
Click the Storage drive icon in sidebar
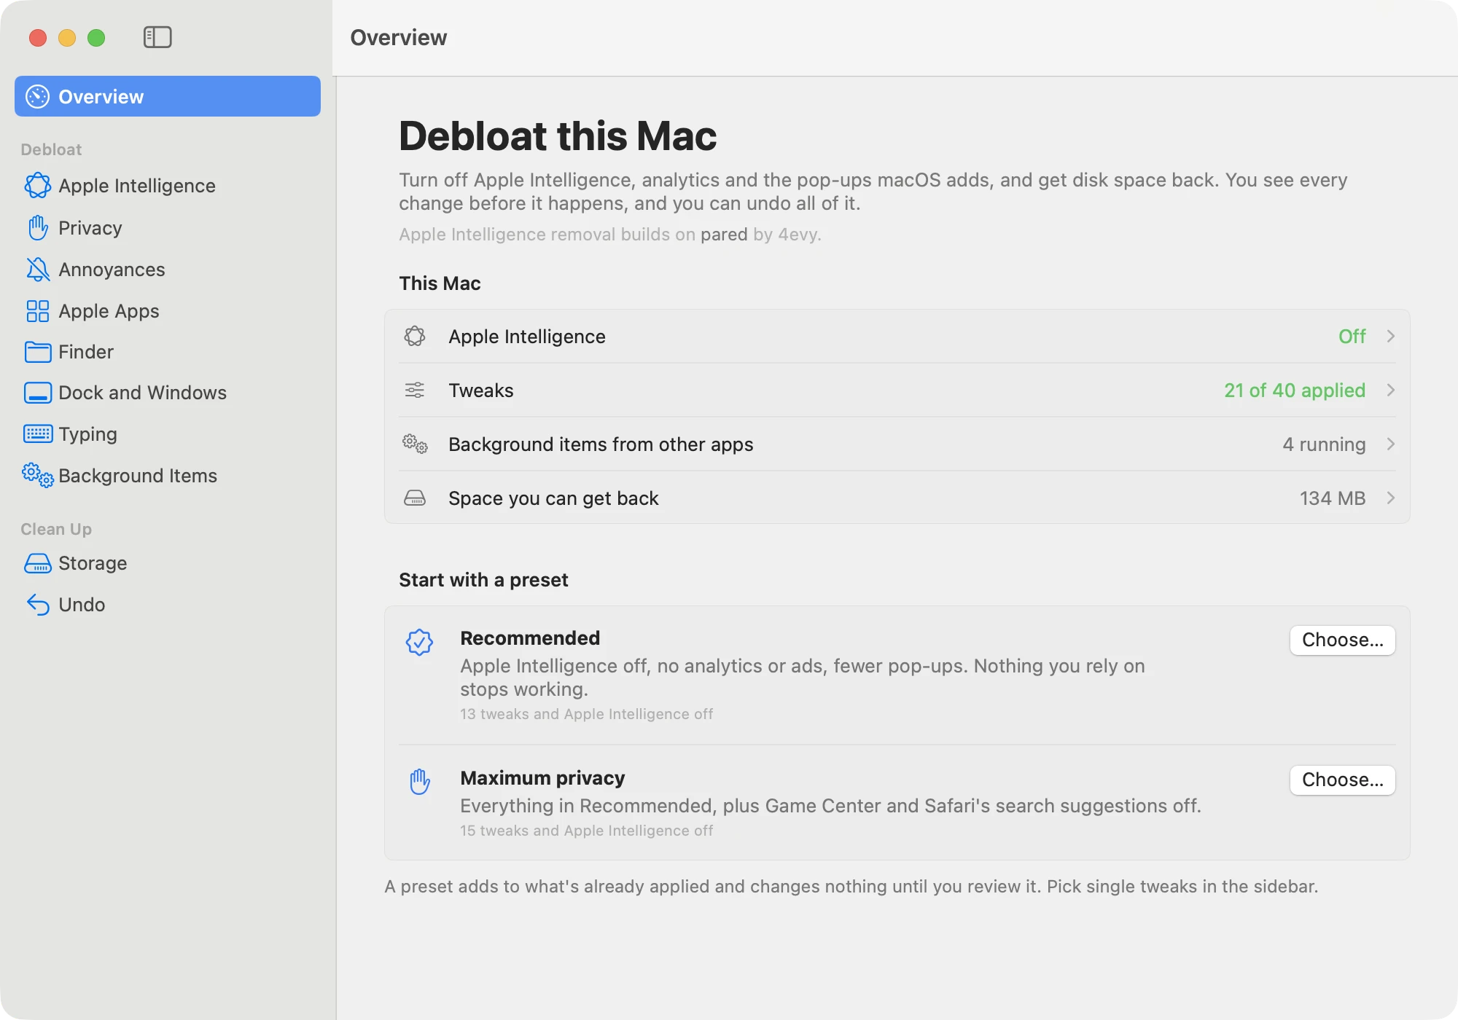coord(38,563)
